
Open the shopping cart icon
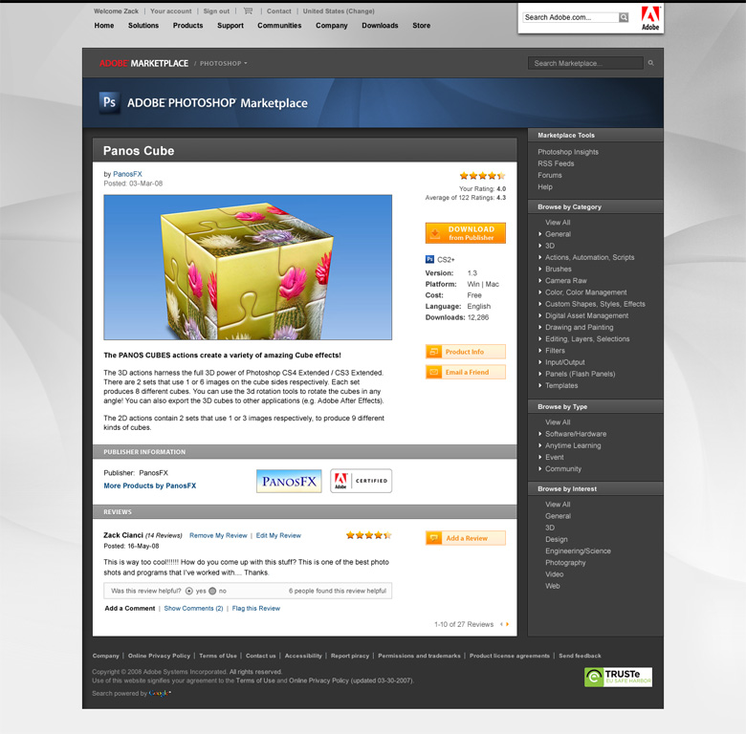pos(248,11)
